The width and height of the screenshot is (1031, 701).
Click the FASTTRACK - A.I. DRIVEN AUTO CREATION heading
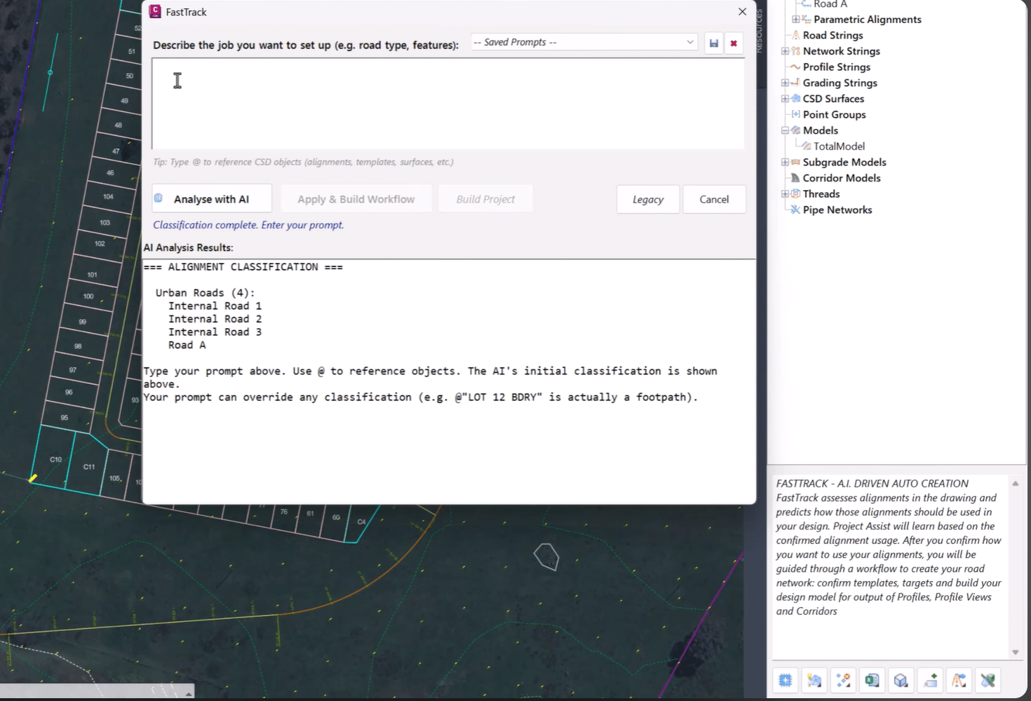[x=872, y=484]
